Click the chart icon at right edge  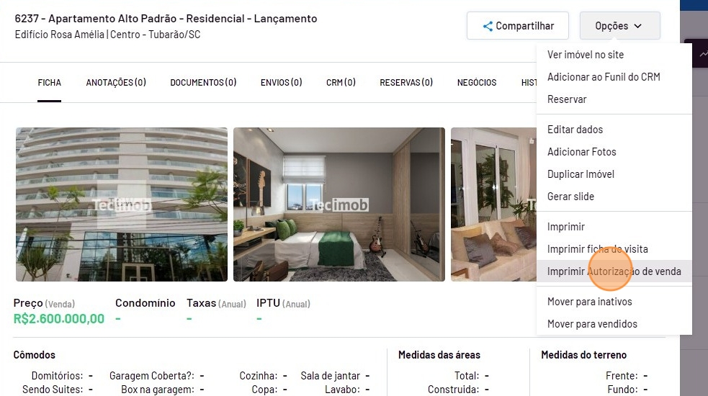704,54
